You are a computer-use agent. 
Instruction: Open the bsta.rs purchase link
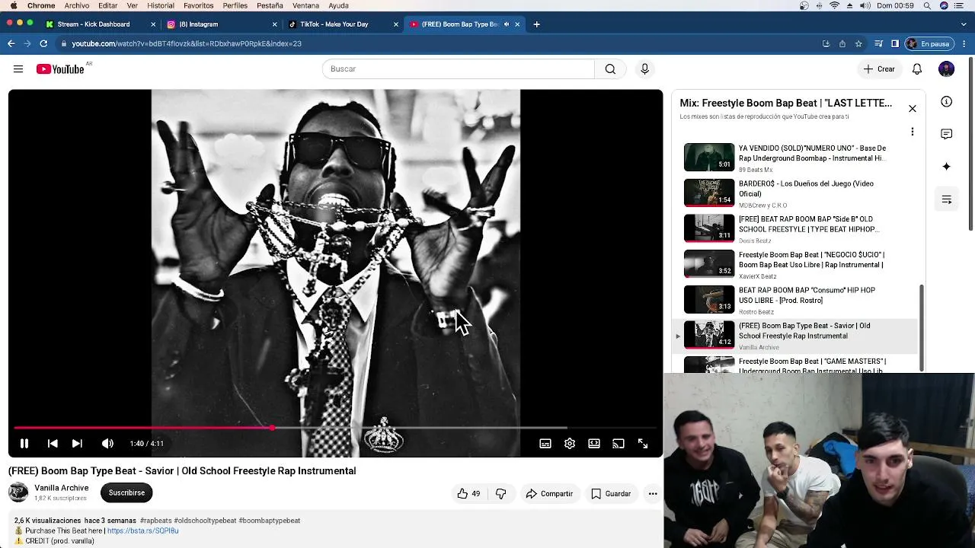[142, 530]
